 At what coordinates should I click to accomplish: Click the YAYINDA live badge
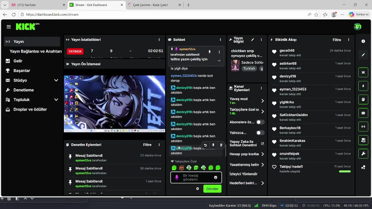[x=75, y=51]
